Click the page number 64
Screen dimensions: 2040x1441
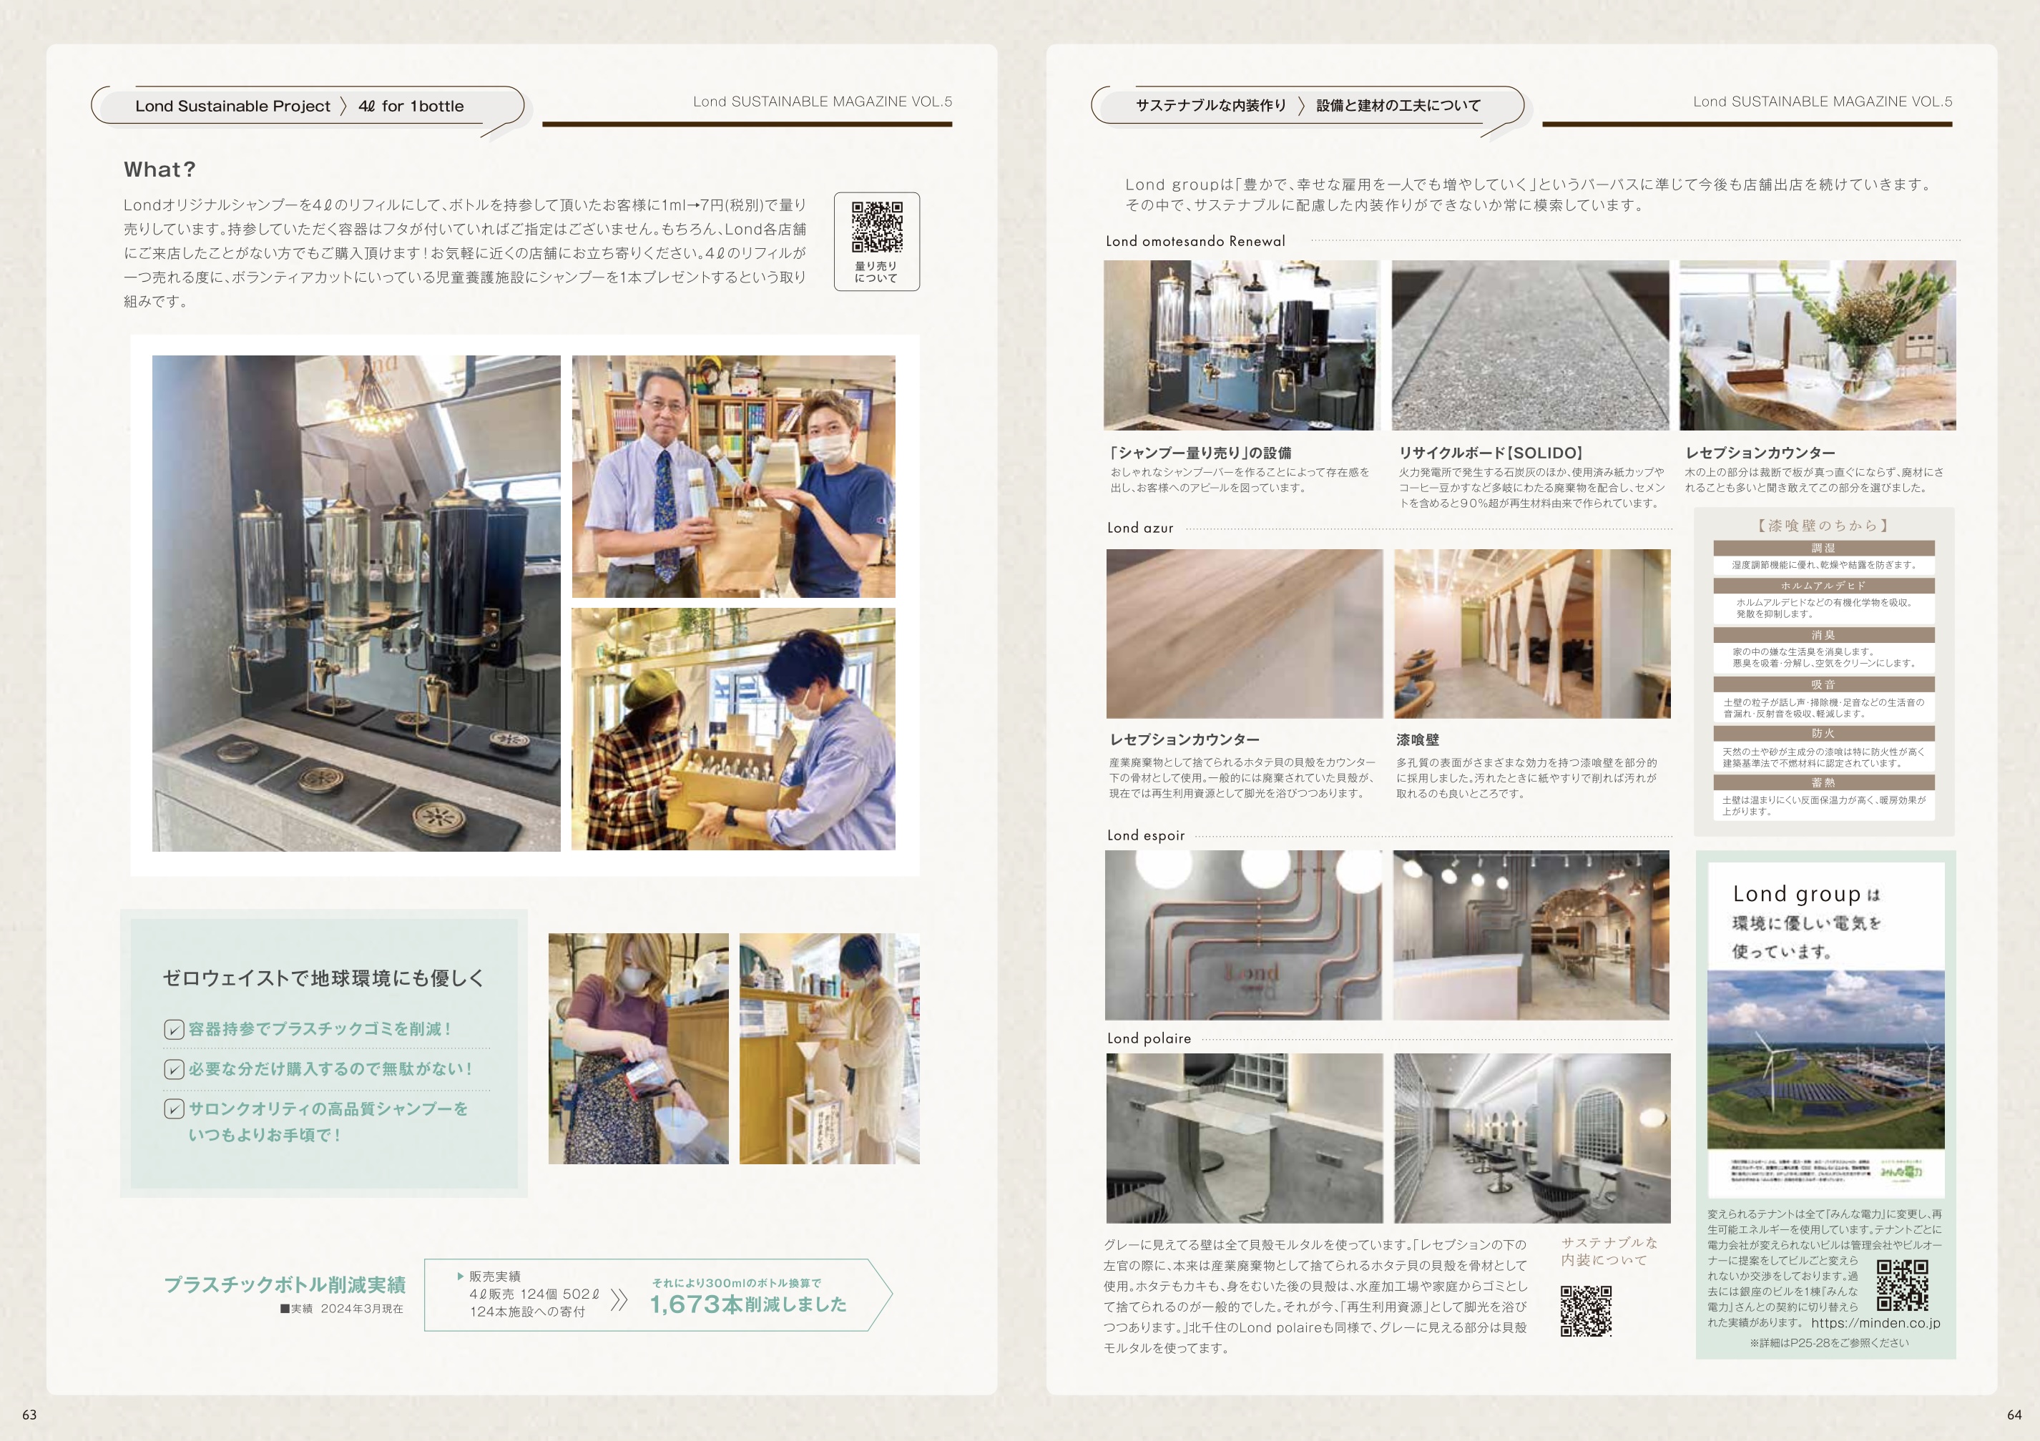2014,1415
